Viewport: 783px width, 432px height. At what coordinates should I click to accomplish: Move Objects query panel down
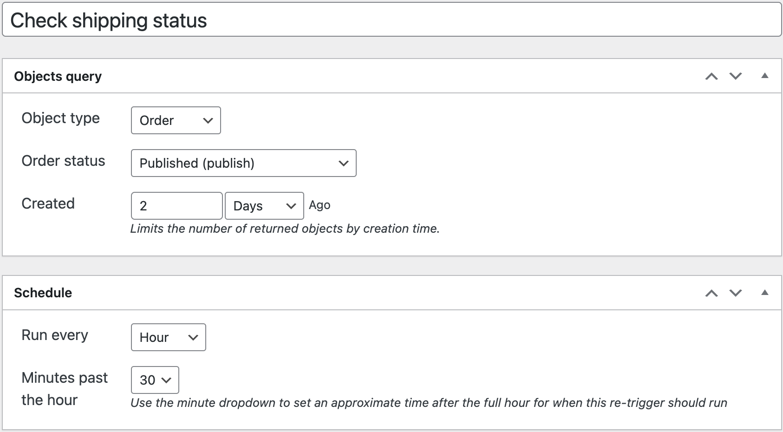click(x=736, y=76)
